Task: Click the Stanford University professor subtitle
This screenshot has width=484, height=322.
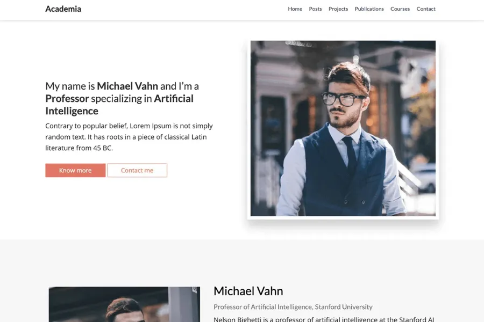Action: [x=293, y=307]
